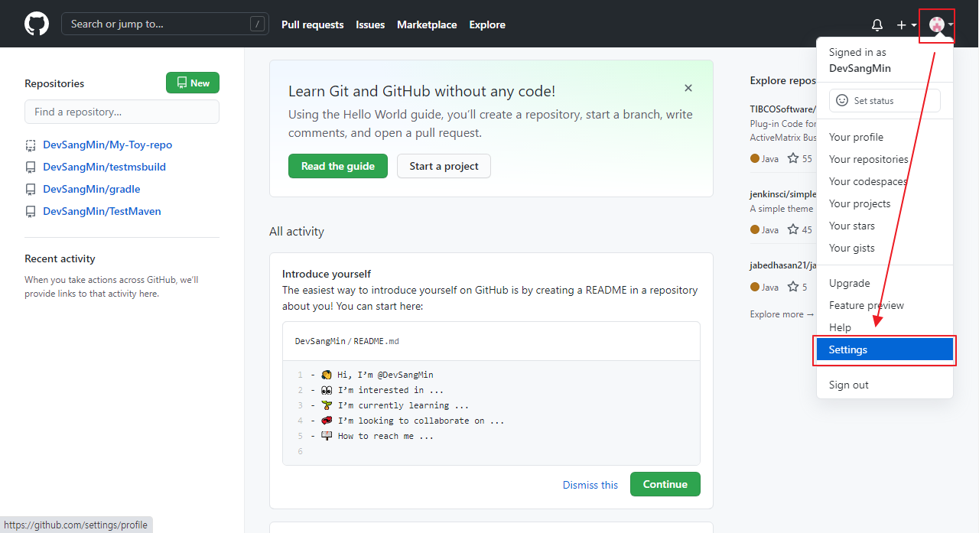Select Your profile from user menu
Image resolution: width=979 pixels, height=533 pixels.
[885, 137]
